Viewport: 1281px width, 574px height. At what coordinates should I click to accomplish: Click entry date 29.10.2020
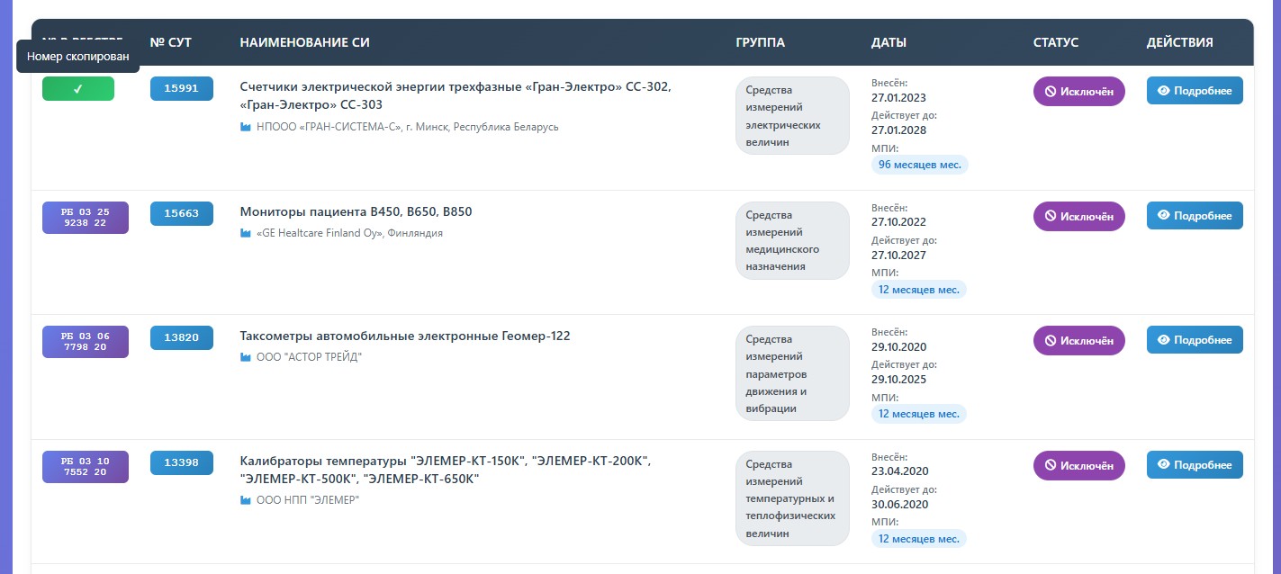click(898, 346)
